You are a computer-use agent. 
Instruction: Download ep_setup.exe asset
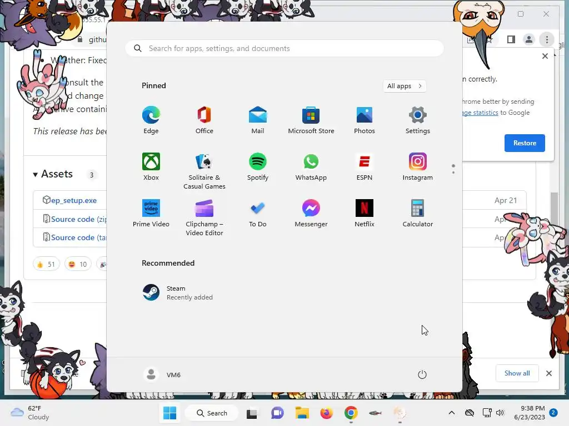74,200
